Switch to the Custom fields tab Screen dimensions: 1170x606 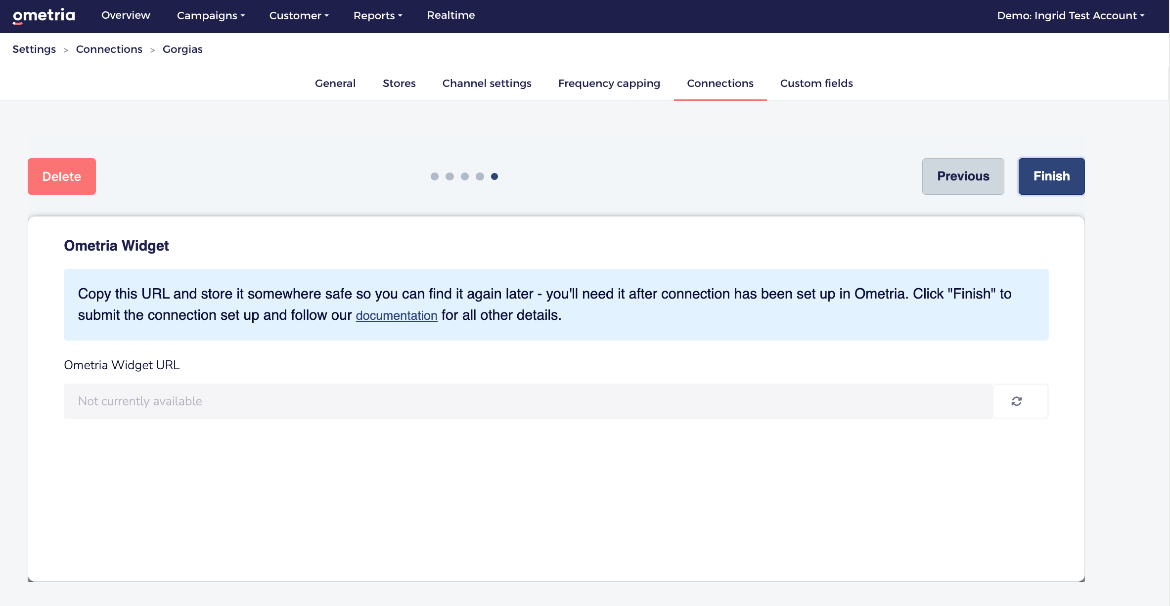[x=816, y=83]
